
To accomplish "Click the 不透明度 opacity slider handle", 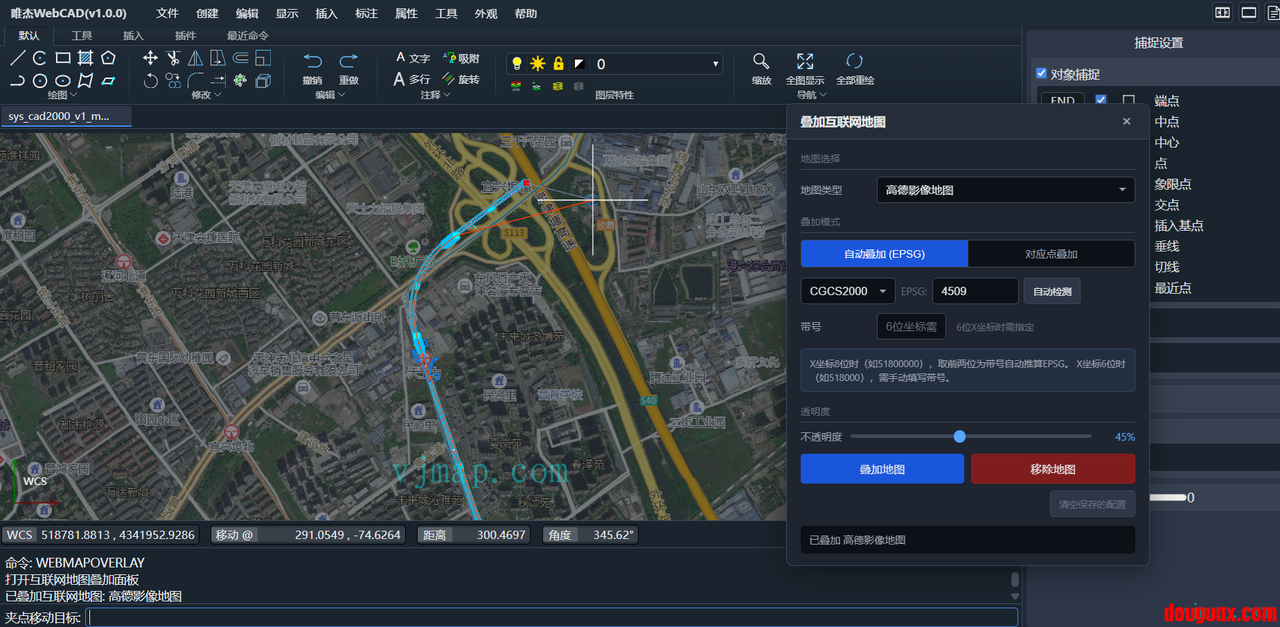I will [959, 436].
